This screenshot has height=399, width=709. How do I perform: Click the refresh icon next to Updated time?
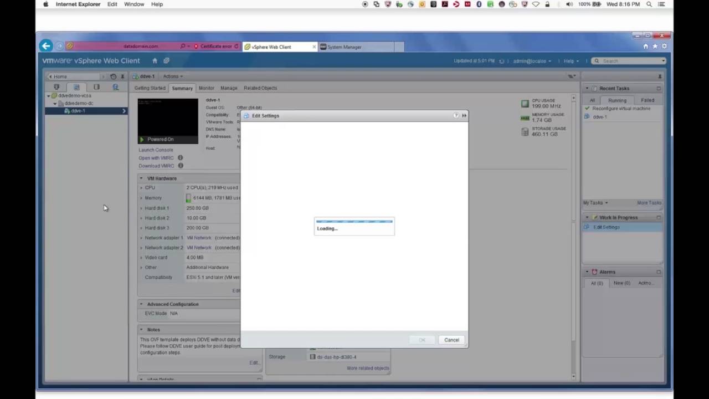click(x=502, y=61)
